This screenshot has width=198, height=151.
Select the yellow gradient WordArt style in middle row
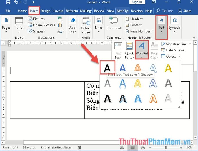click(x=138, y=84)
